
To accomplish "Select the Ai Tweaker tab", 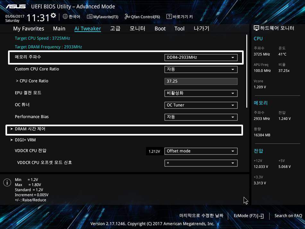I will click(88, 29).
